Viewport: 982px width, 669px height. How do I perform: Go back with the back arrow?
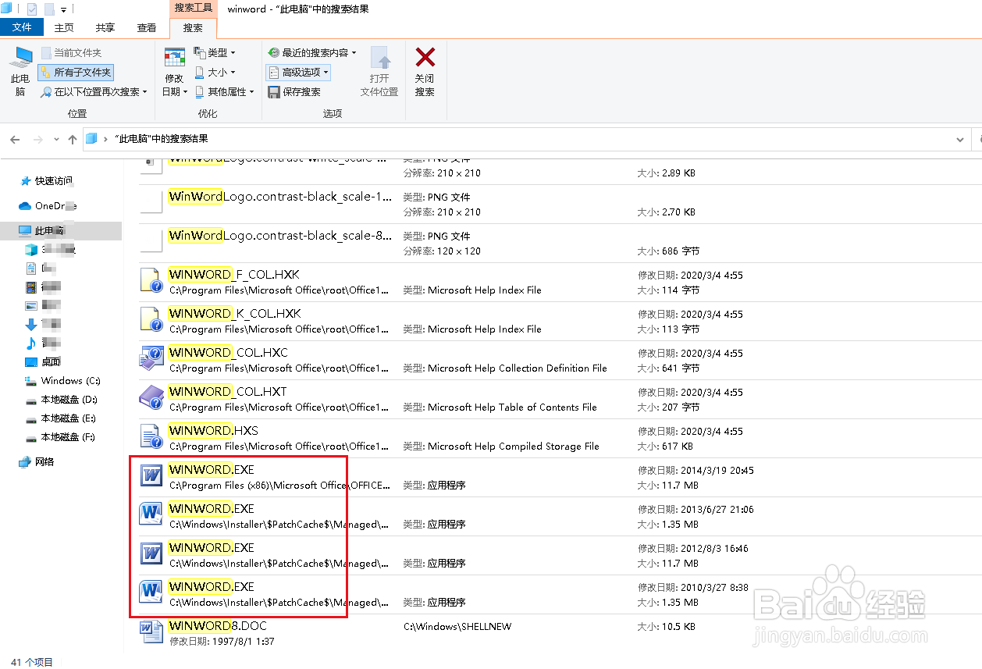[16, 139]
